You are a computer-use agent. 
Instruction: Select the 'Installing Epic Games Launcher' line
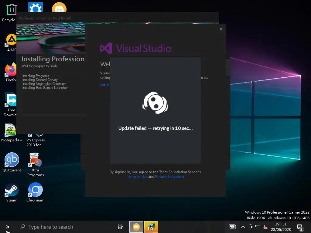(x=45, y=88)
